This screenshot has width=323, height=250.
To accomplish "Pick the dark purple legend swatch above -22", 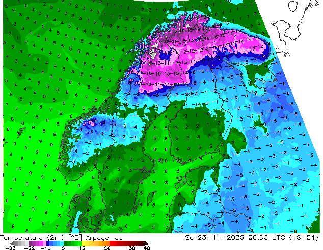I will point(30,243).
